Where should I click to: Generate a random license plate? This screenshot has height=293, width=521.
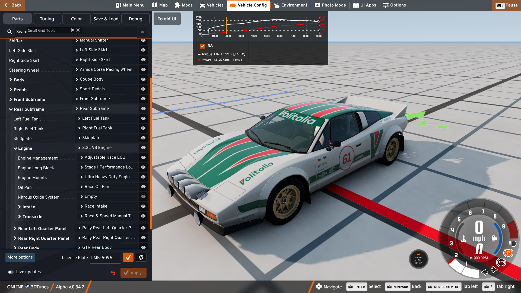[x=141, y=257]
